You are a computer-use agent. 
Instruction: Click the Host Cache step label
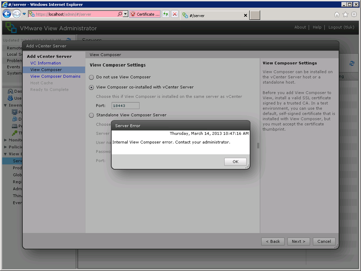pyautogui.click(x=41, y=83)
